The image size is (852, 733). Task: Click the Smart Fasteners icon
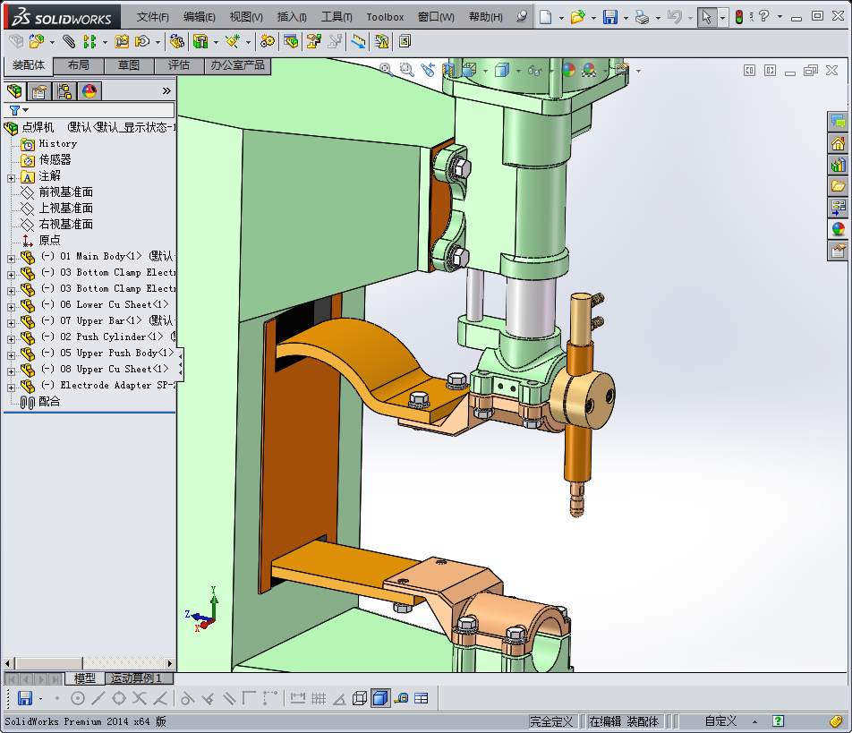click(x=122, y=41)
